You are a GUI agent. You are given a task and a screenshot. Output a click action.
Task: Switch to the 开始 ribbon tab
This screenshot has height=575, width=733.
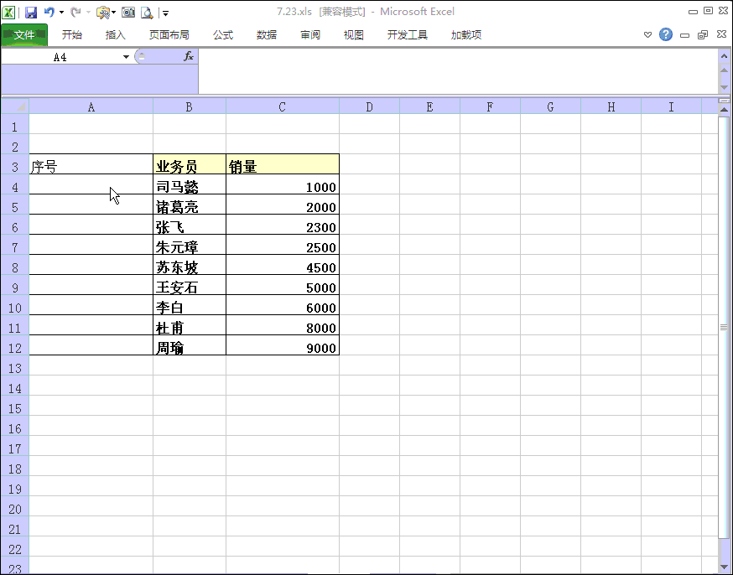point(72,35)
